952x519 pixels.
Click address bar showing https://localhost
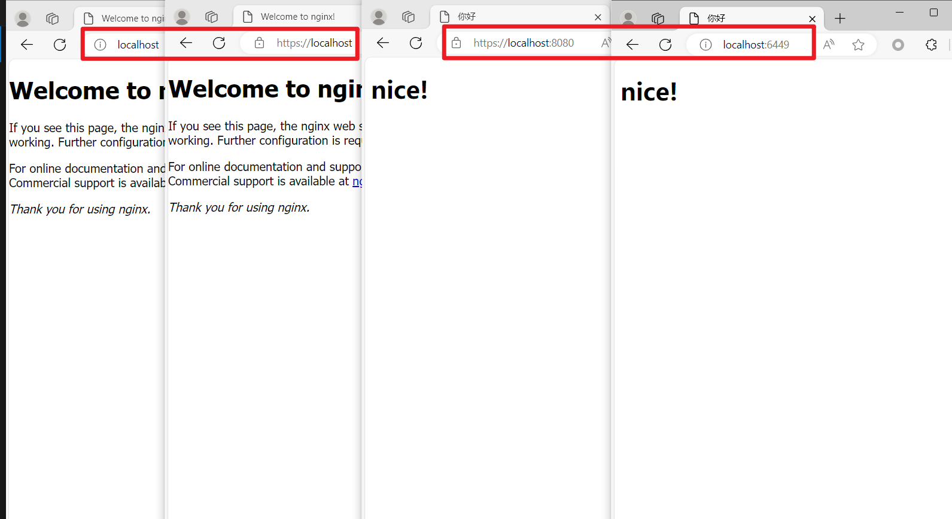coord(301,43)
